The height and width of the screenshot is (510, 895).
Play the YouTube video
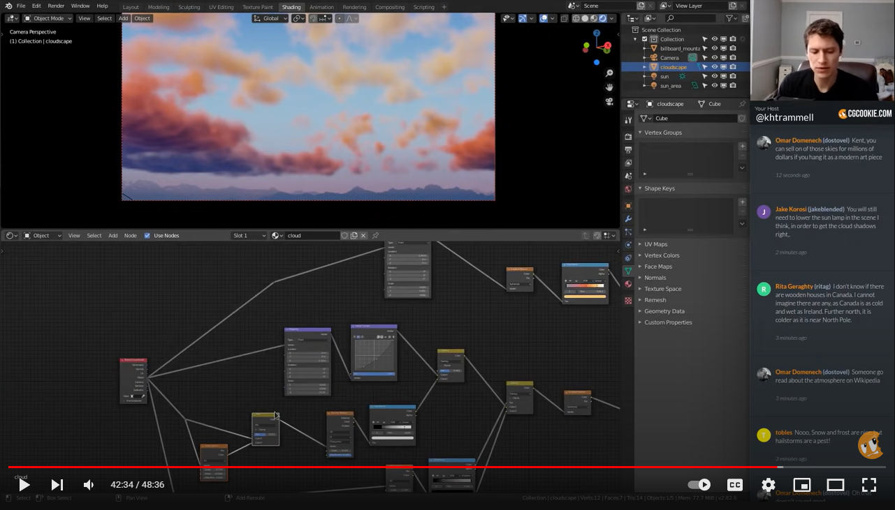coord(24,485)
